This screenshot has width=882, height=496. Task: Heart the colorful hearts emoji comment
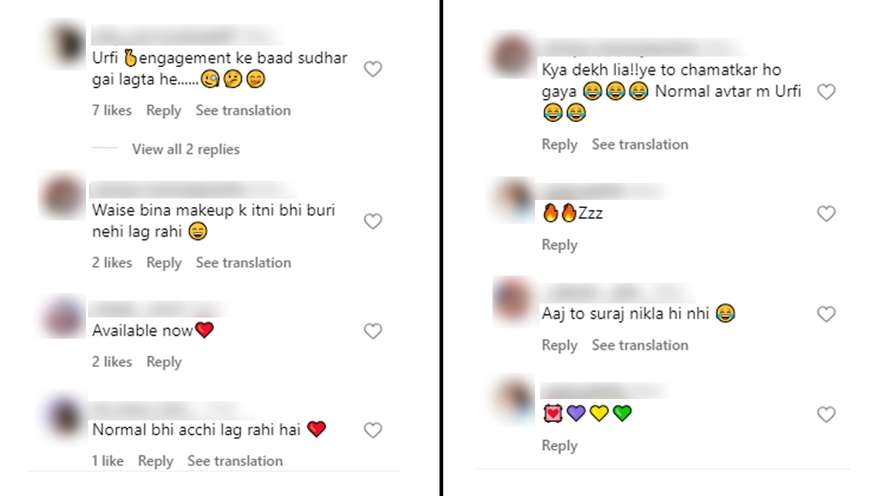[x=827, y=414]
